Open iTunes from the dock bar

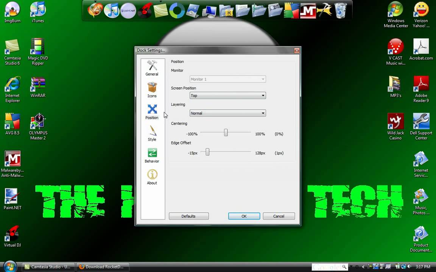click(x=111, y=10)
